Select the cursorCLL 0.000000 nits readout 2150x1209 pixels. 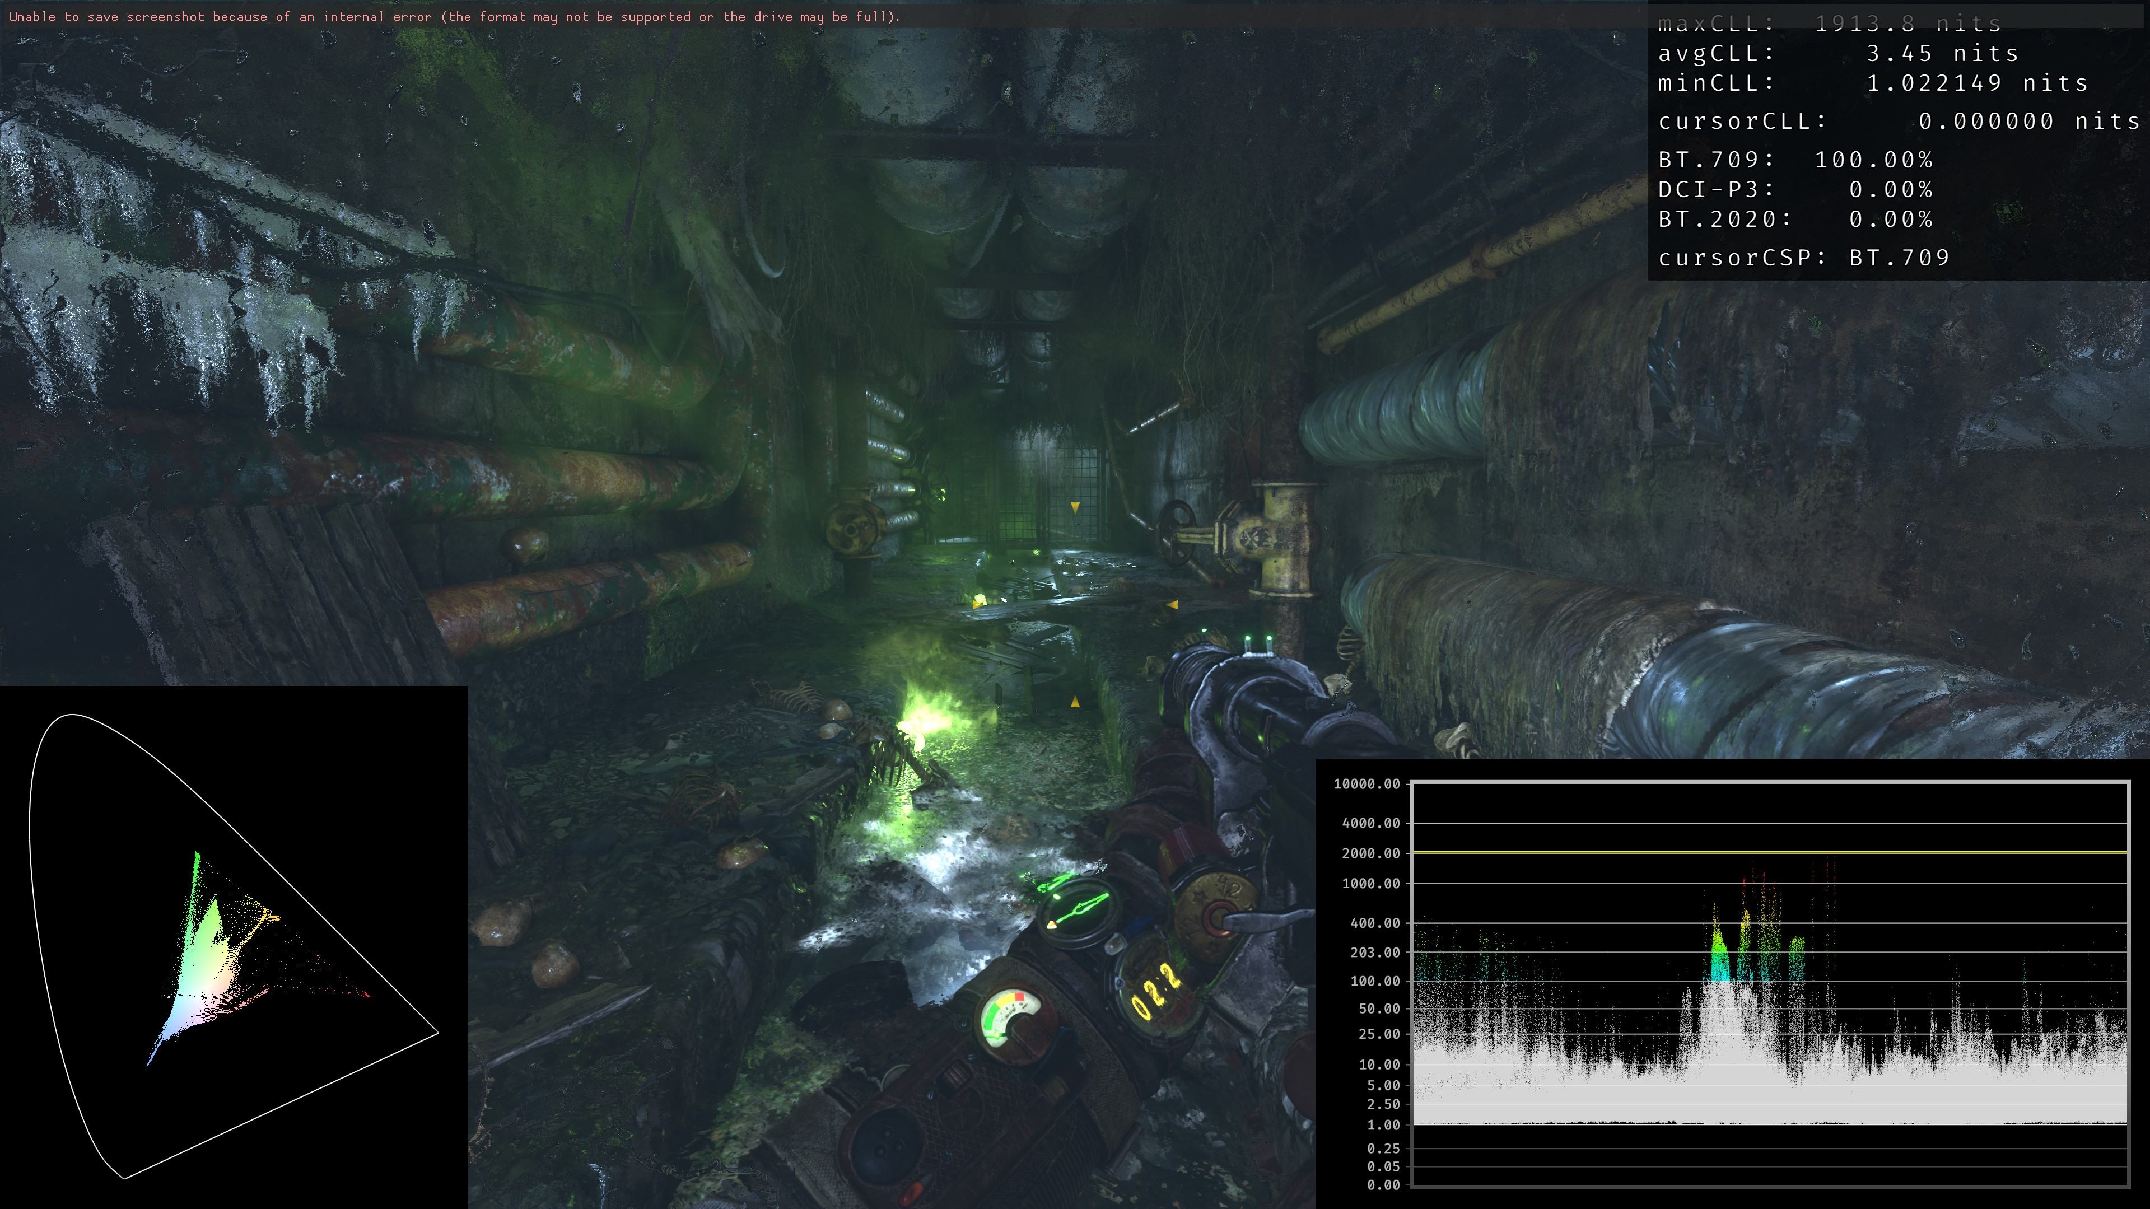[1899, 122]
